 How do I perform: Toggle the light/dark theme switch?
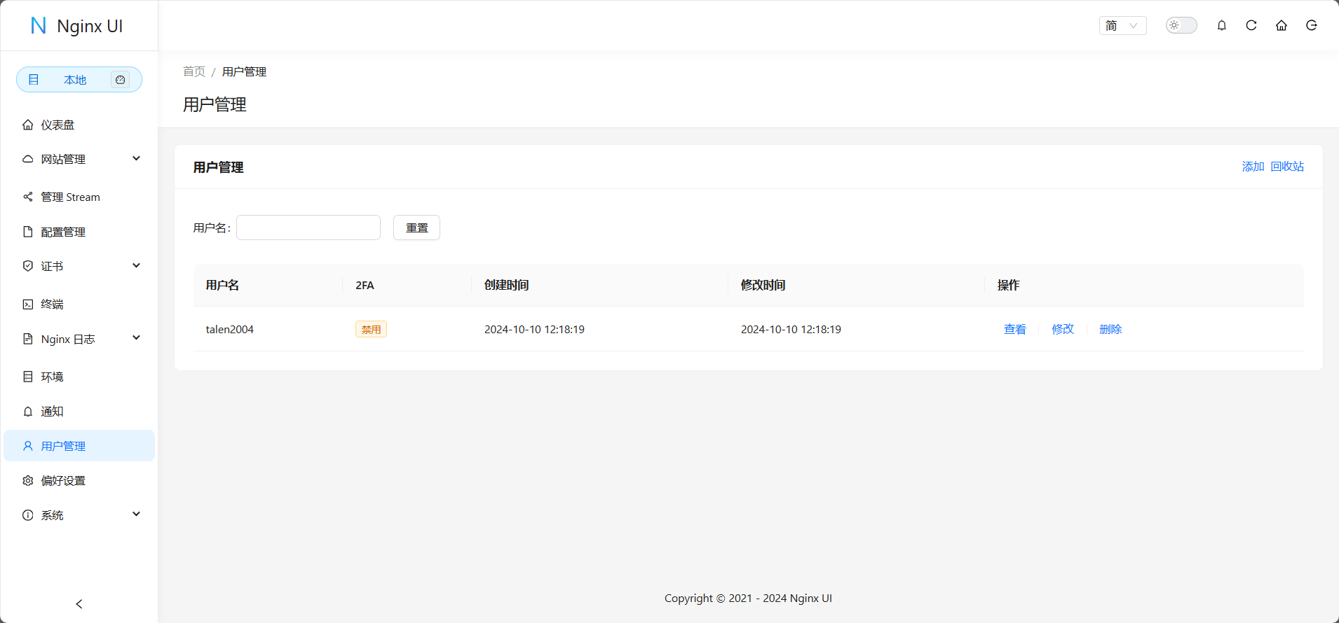1181,25
